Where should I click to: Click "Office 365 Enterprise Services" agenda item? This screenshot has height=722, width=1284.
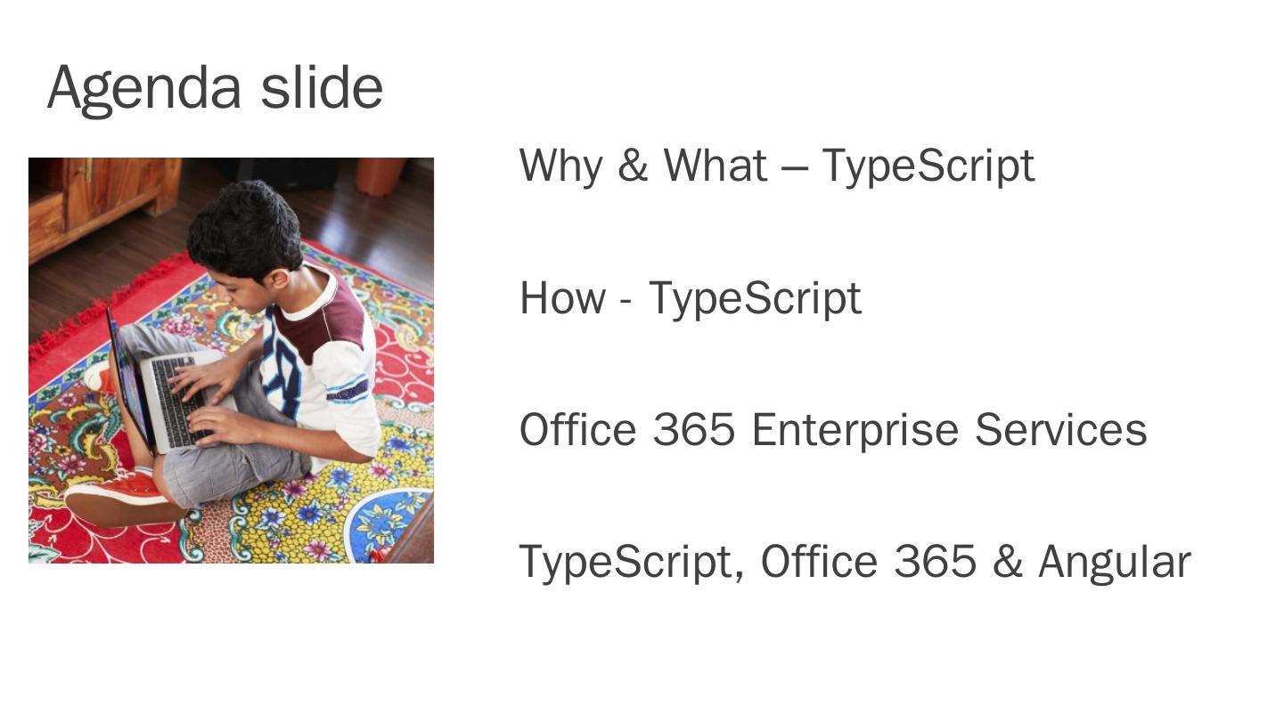832,430
